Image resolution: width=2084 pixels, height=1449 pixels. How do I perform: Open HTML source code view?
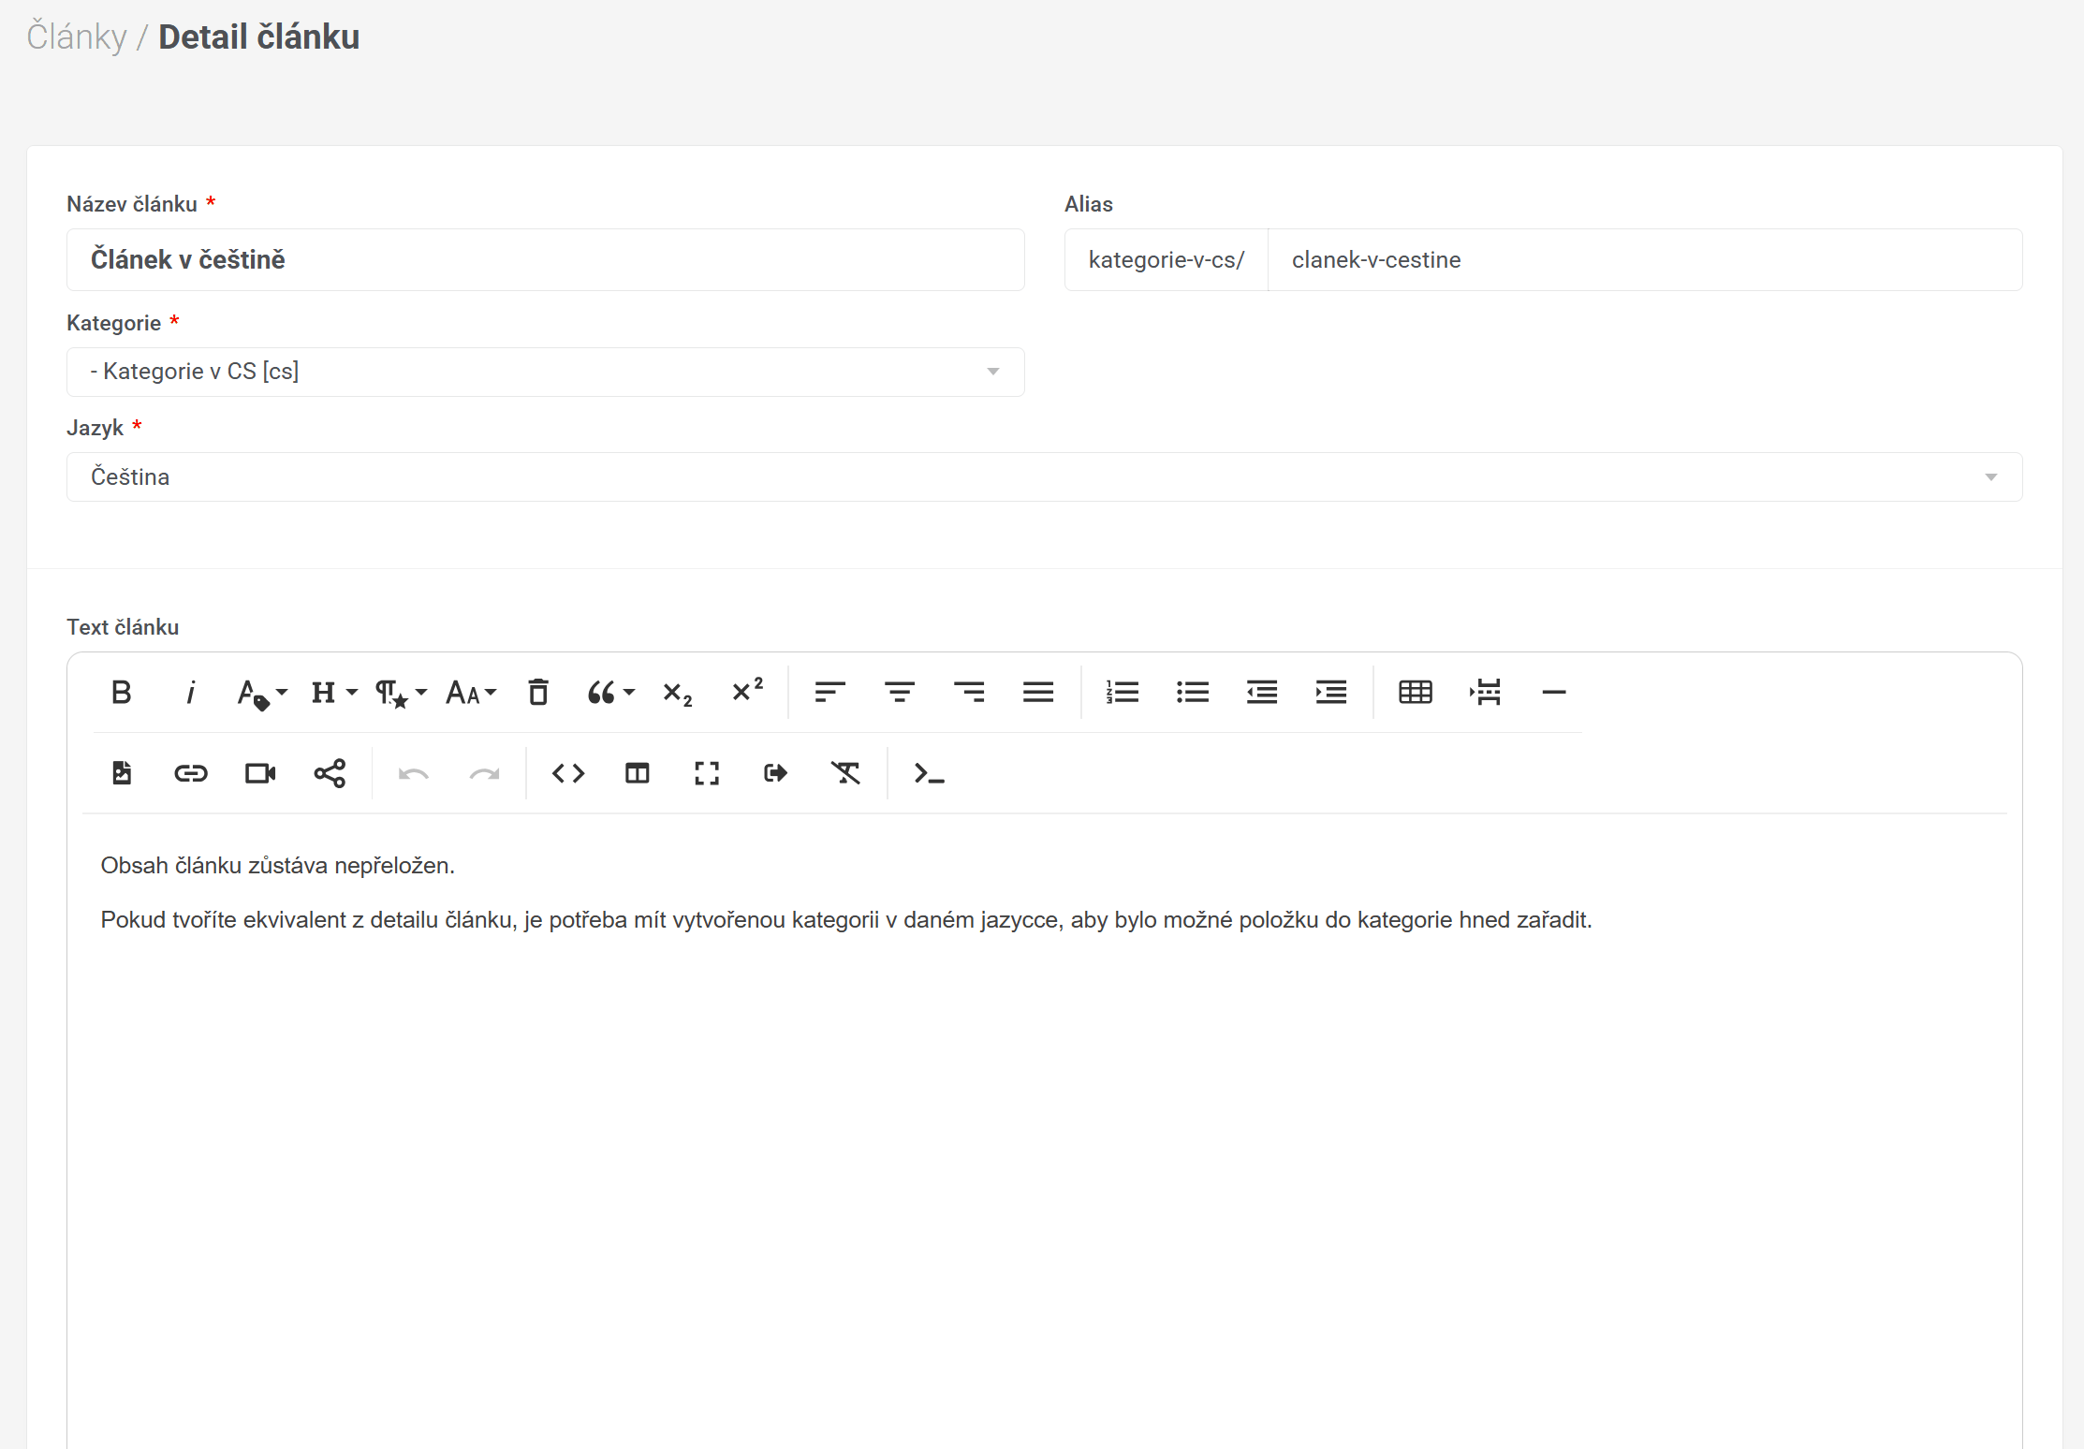[568, 773]
